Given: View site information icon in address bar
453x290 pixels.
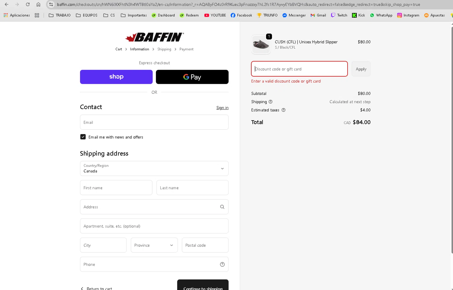Looking at the screenshot, I should tap(51, 5).
